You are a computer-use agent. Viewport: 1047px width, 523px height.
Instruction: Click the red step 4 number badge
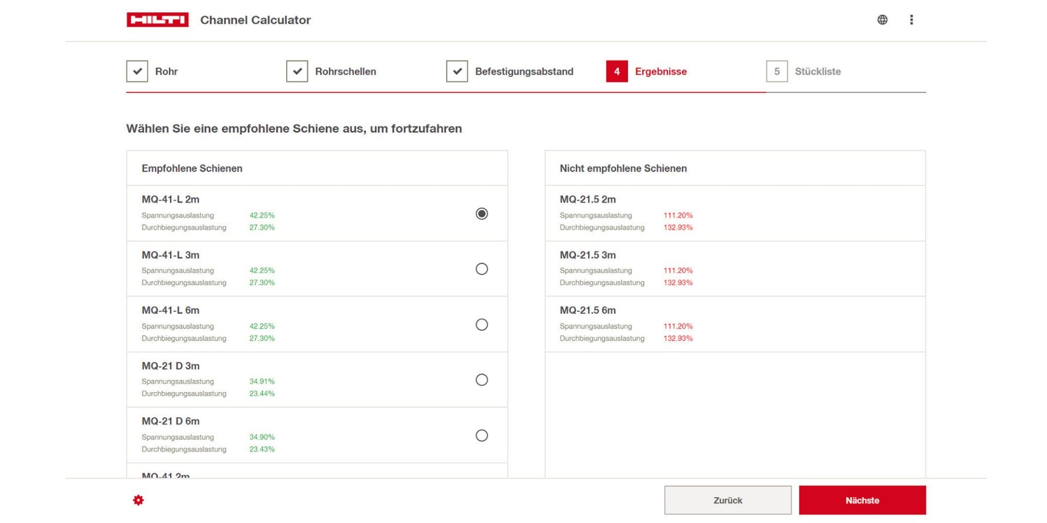click(x=616, y=71)
